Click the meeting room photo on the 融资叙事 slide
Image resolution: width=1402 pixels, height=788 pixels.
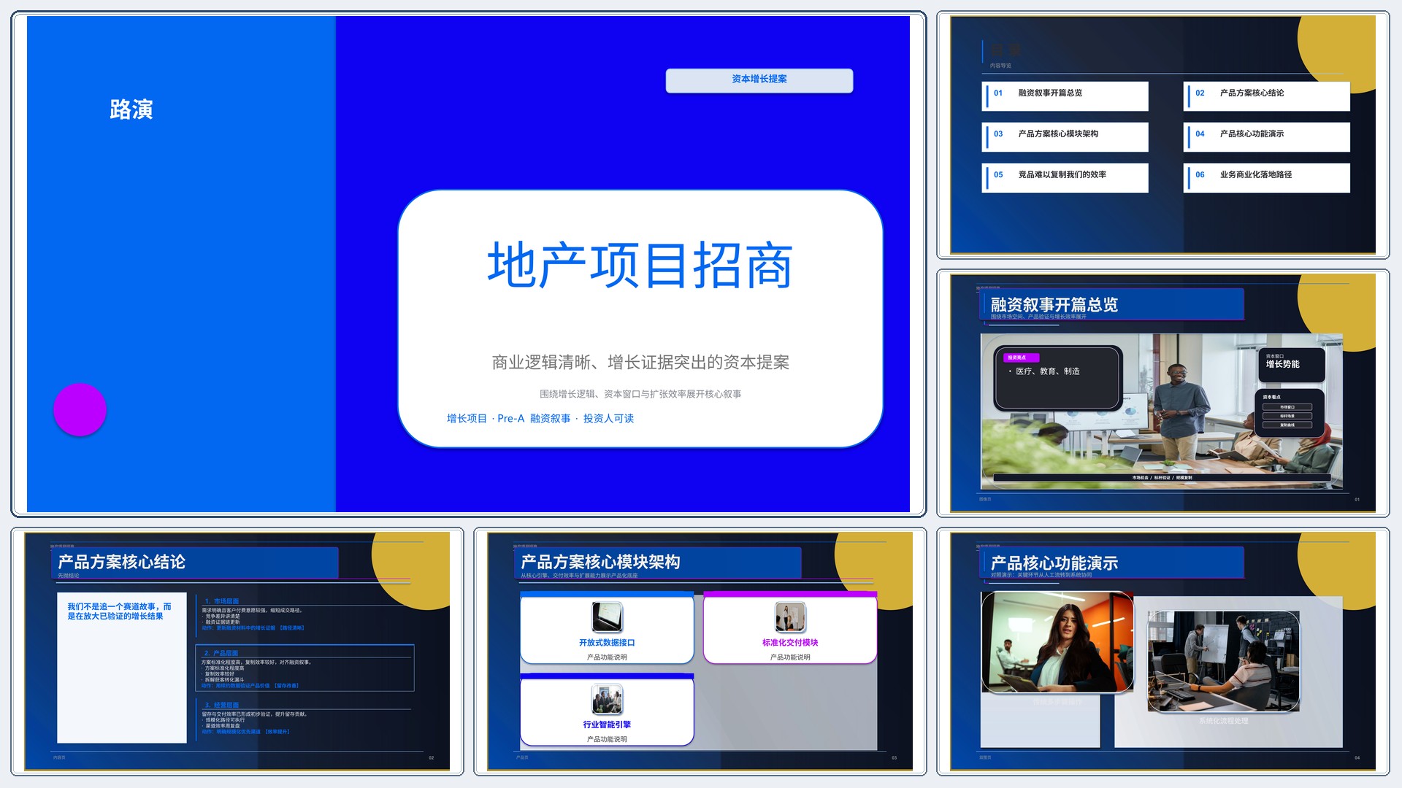1161,412
